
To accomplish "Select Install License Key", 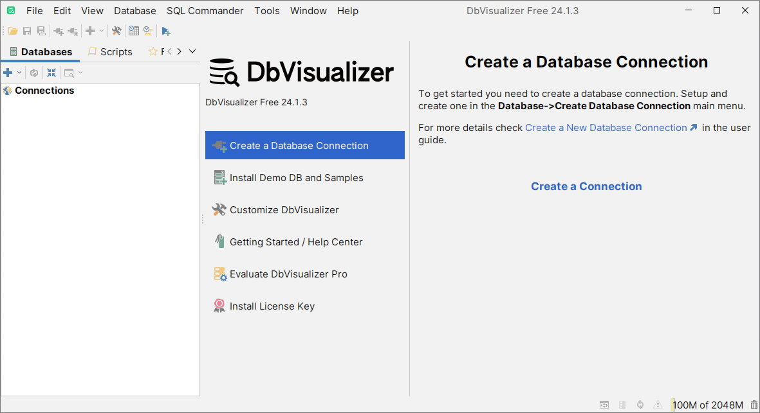I will [305, 306].
